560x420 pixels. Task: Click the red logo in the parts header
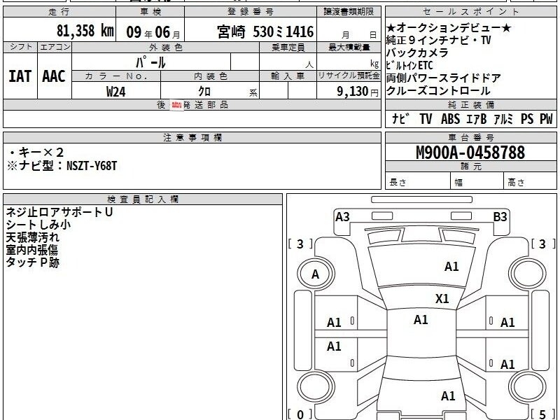coord(176,105)
